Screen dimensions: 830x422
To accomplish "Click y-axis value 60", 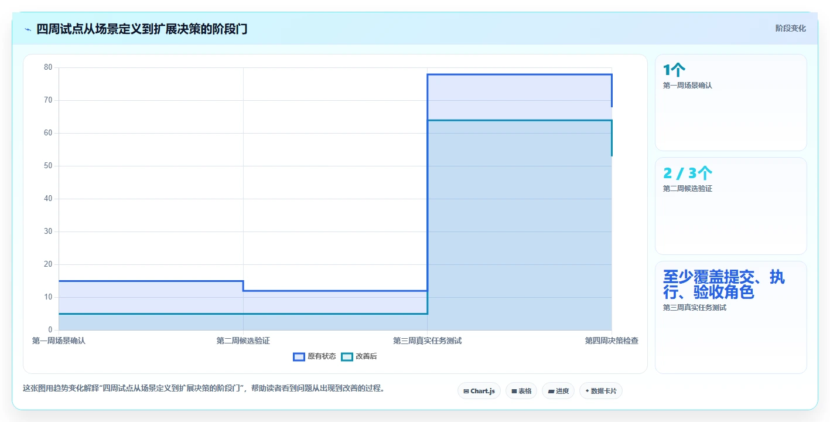I will pyautogui.click(x=48, y=133).
